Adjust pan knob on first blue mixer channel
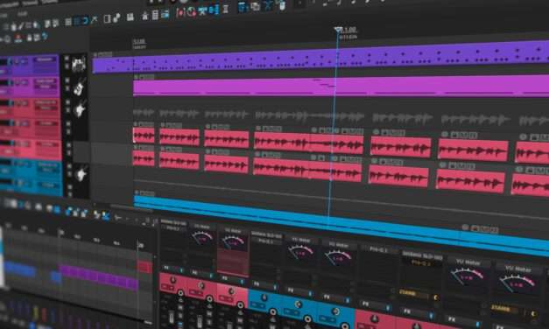549x329 pixels. [x=264, y=297]
